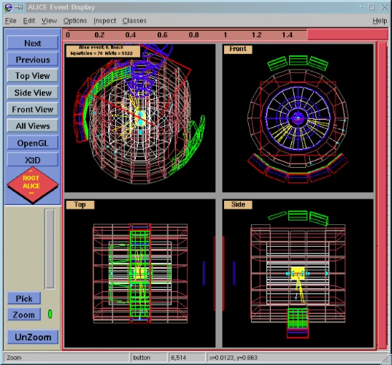
Task: Open the Inspect menu
Action: pyautogui.click(x=104, y=20)
